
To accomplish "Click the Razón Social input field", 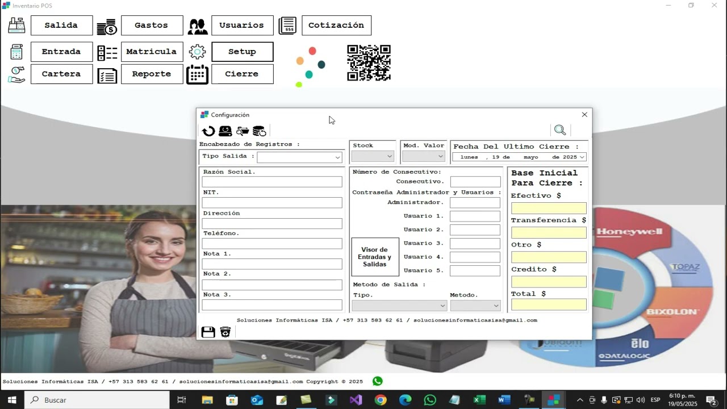I will coord(272,182).
